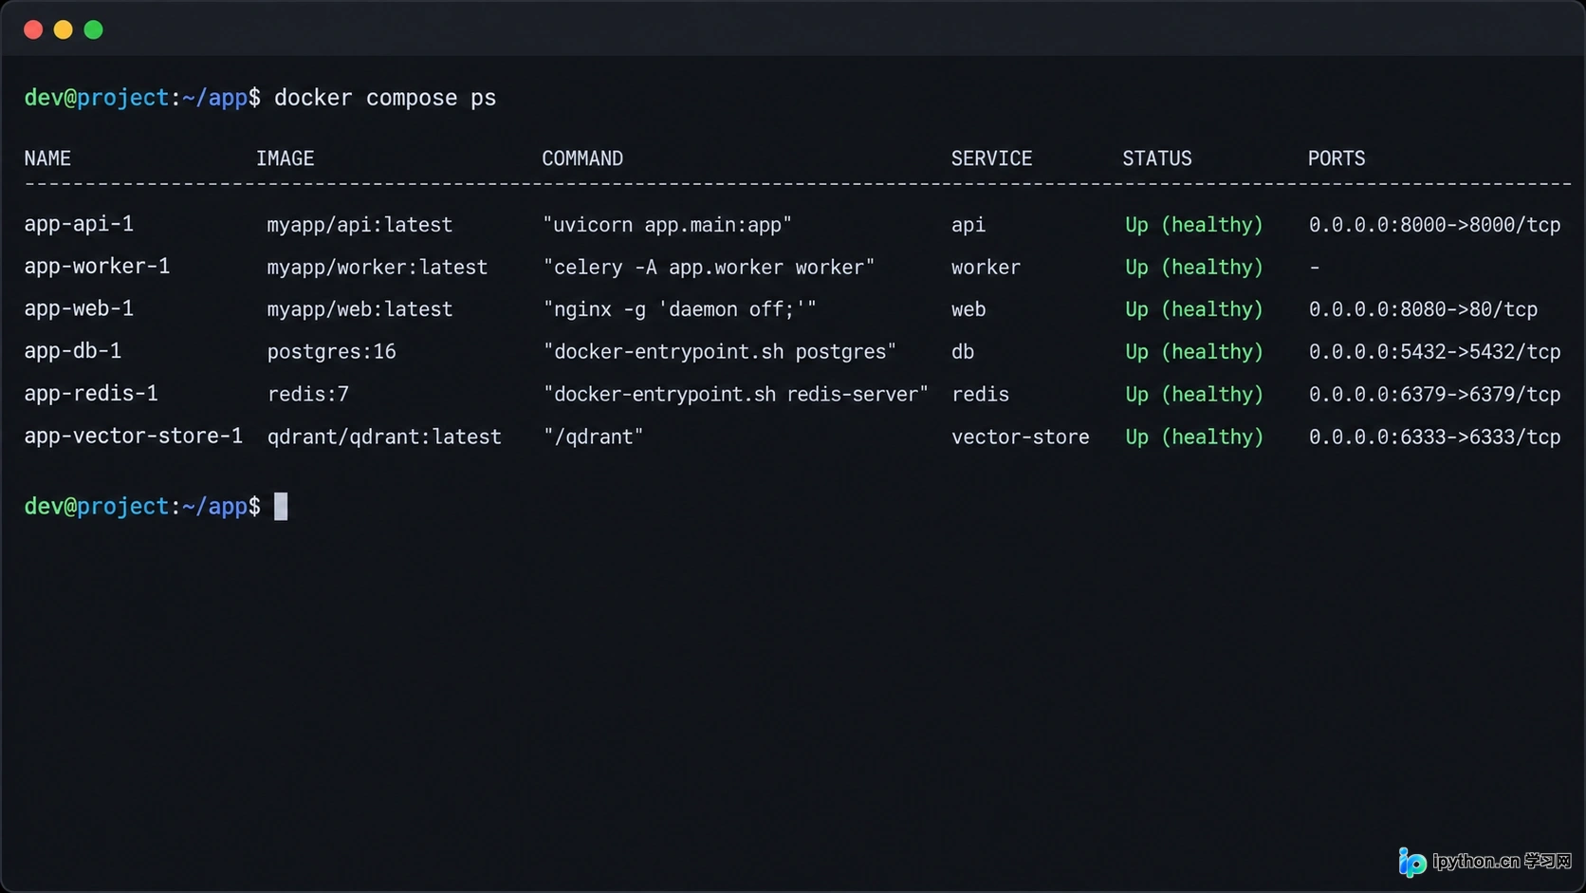Click the worker service name
This screenshot has width=1586, height=893.
[x=987, y=268]
